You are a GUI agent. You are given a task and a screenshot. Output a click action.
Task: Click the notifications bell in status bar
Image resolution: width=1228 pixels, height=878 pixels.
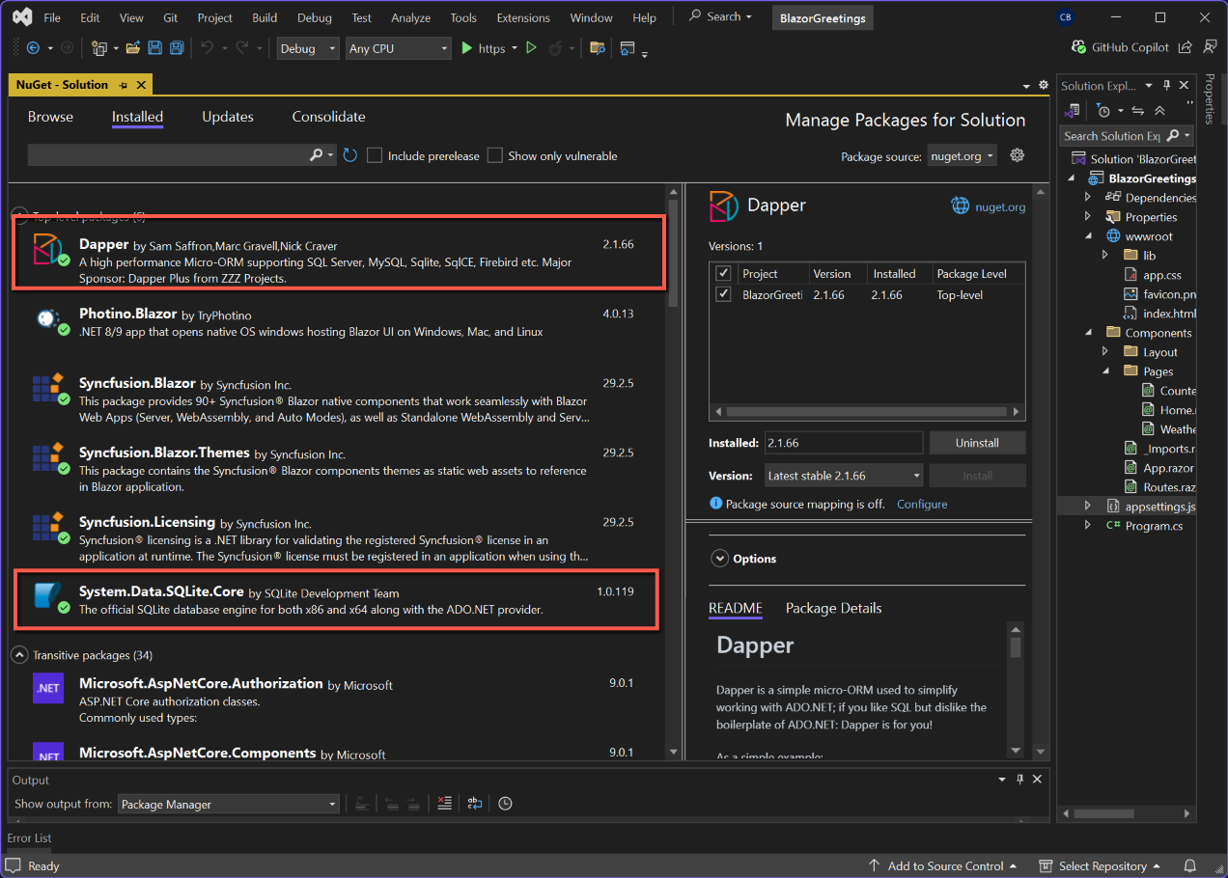click(x=1190, y=865)
